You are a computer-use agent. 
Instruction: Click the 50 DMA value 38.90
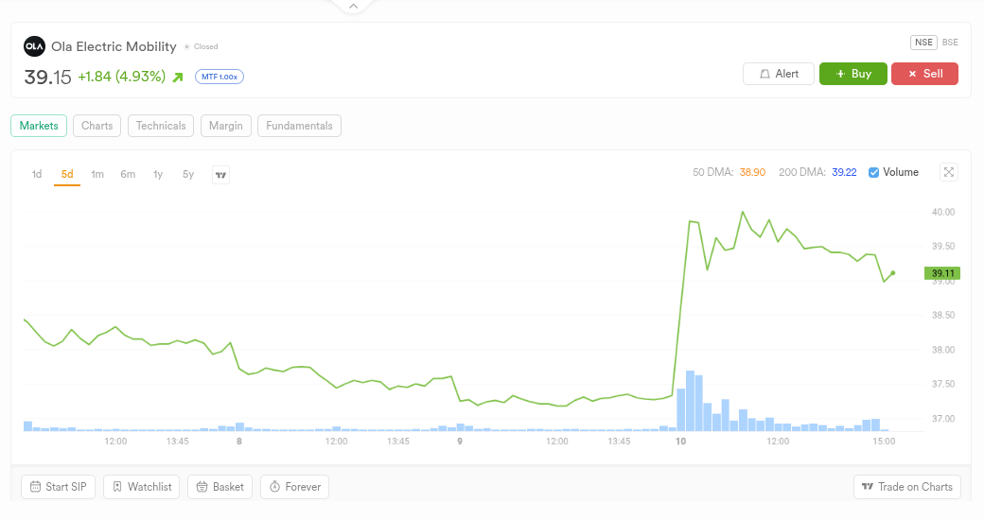[752, 172]
